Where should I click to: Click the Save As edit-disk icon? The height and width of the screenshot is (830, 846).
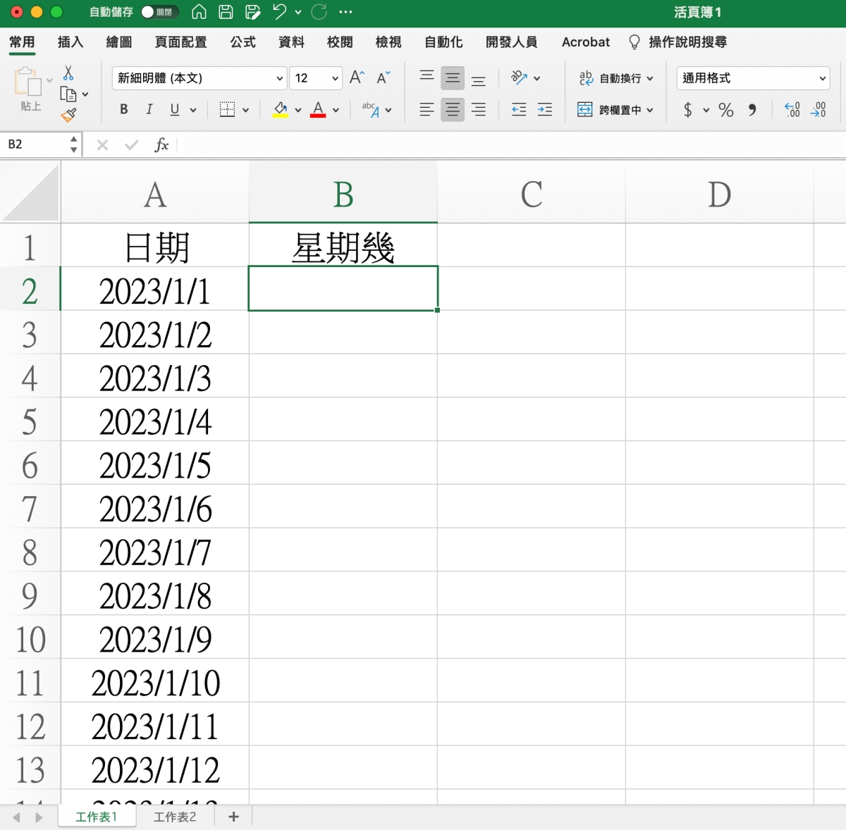click(252, 12)
